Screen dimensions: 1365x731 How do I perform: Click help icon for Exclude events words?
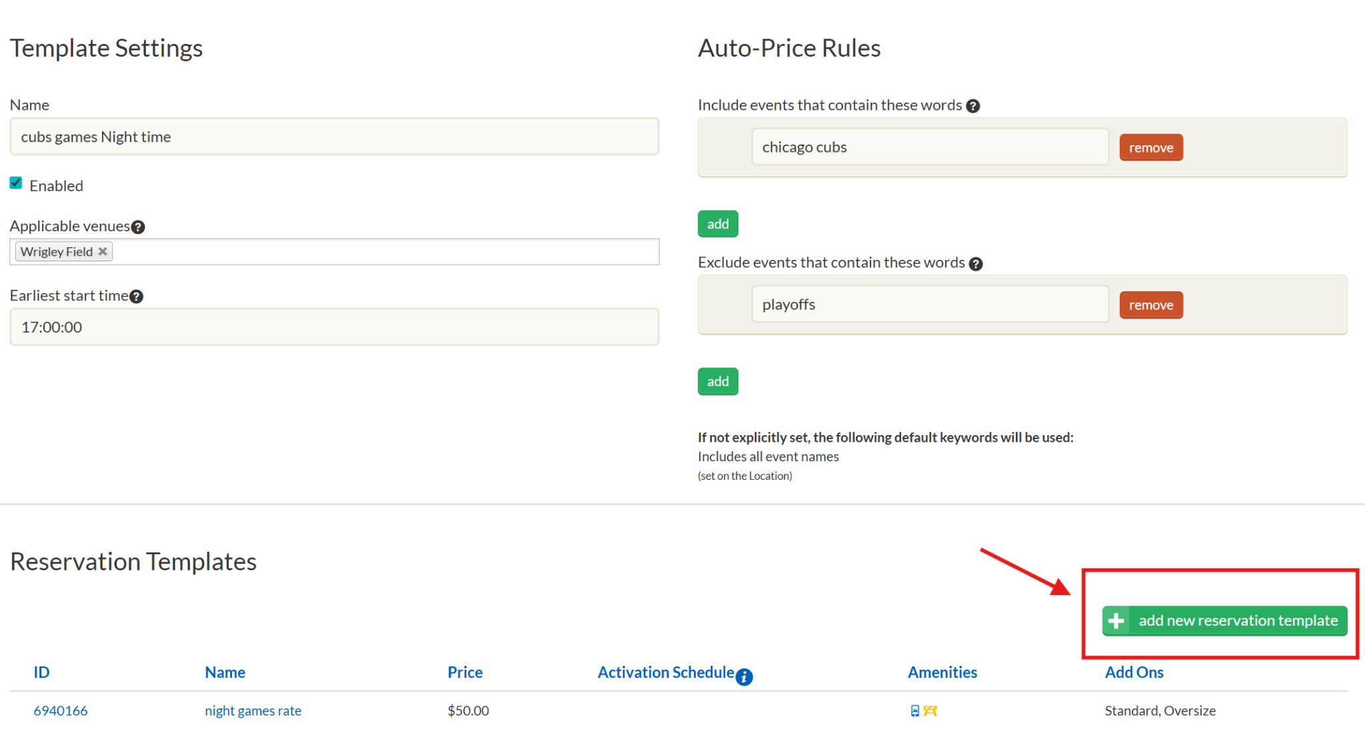[x=976, y=264]
